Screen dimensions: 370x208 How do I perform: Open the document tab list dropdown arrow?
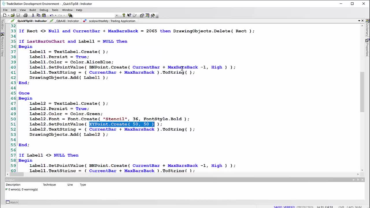pyautogui.click(x=359, y=21)
